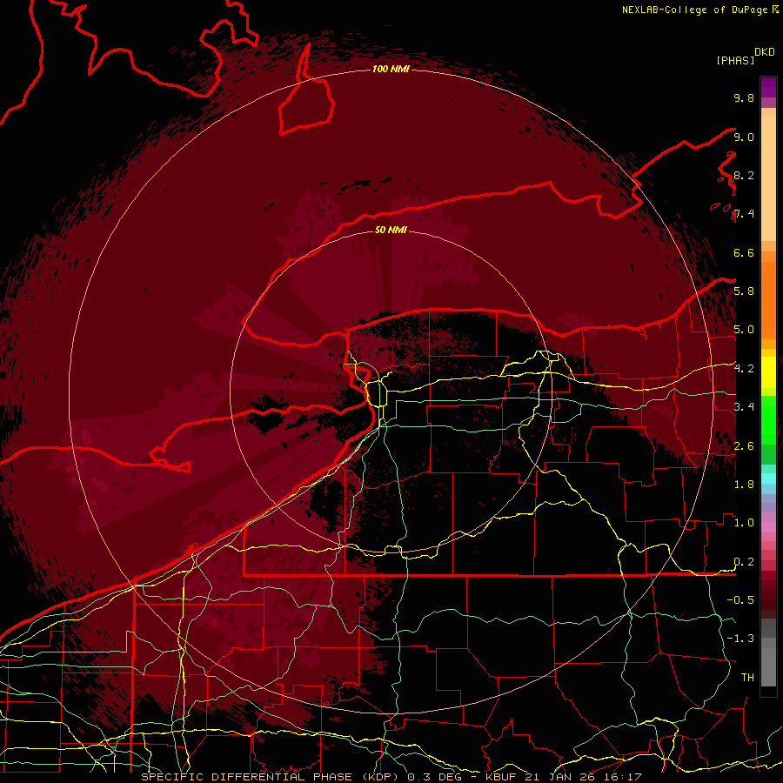Select the 3.4 legend value
This screenshot has height=783, width=783.
tap(744, 407)
